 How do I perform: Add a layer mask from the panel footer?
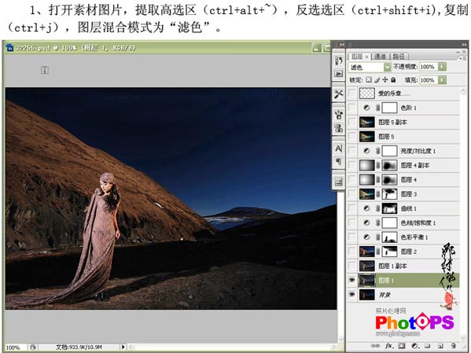point(402,346)
